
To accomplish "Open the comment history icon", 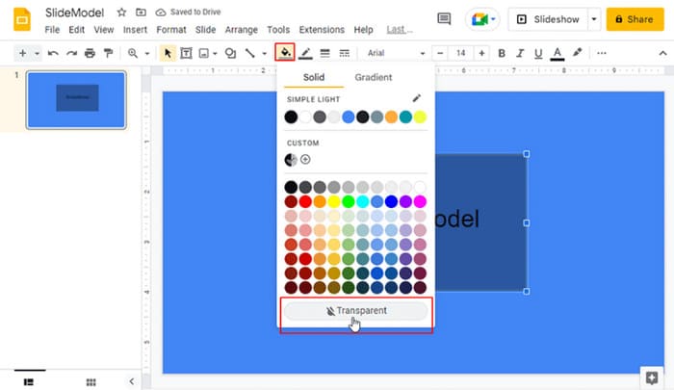I will [444, 19].
